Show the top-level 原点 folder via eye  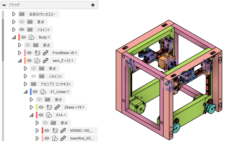(22, 22)
